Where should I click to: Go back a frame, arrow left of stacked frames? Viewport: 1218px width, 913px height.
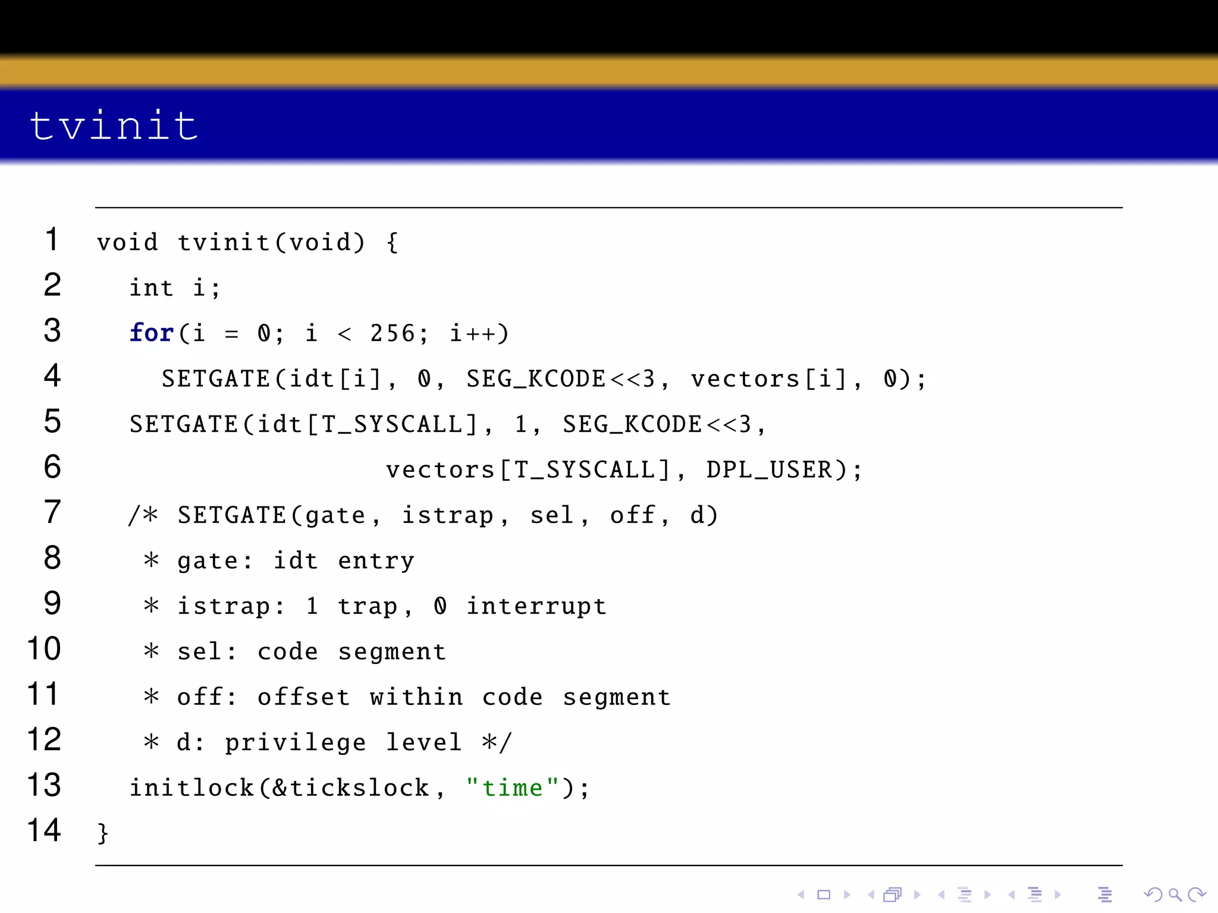point(871,895)
